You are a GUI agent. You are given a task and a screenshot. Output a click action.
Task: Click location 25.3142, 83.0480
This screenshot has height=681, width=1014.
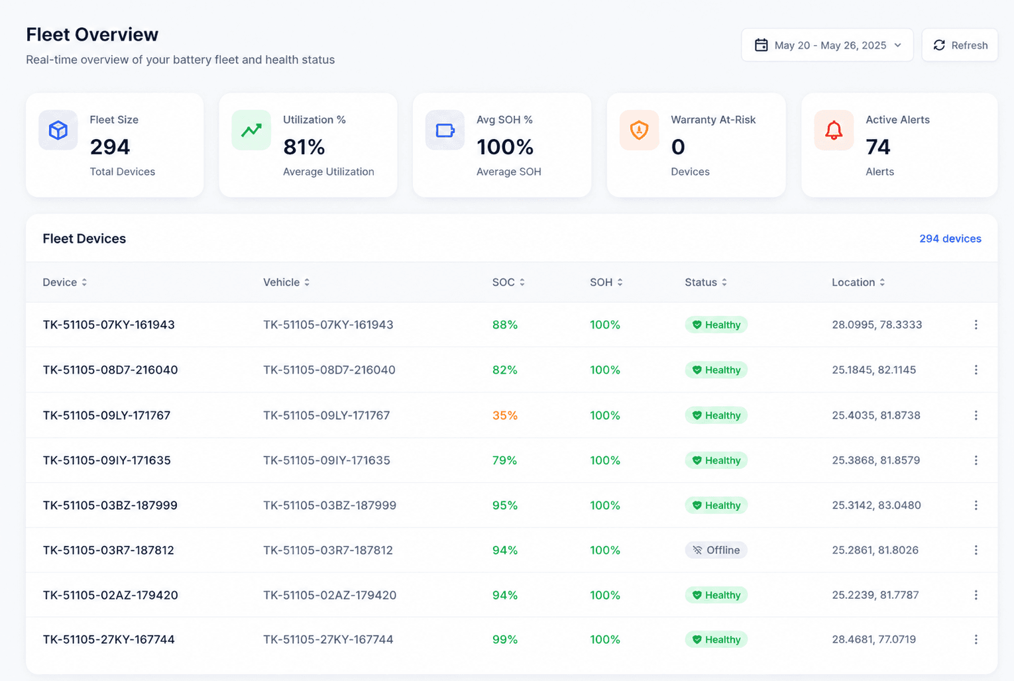[x=876, y=505]
